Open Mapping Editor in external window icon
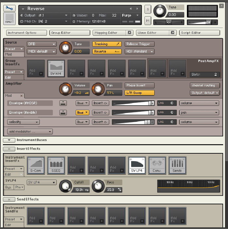 (129, 32)
